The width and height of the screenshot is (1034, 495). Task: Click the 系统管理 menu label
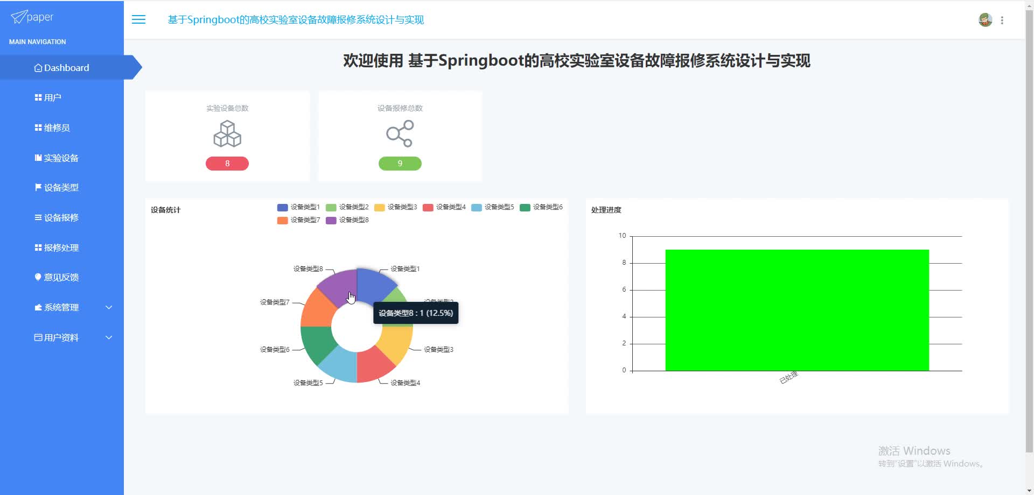[x=61, y=307]
